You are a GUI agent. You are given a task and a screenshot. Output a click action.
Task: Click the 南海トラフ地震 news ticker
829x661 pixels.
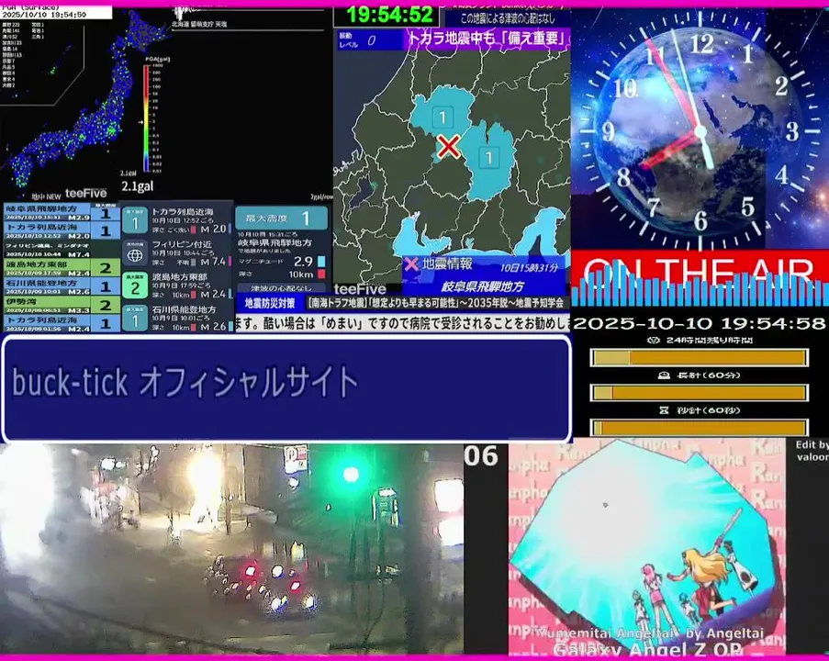pyautogui.click(x=436, y=303)
